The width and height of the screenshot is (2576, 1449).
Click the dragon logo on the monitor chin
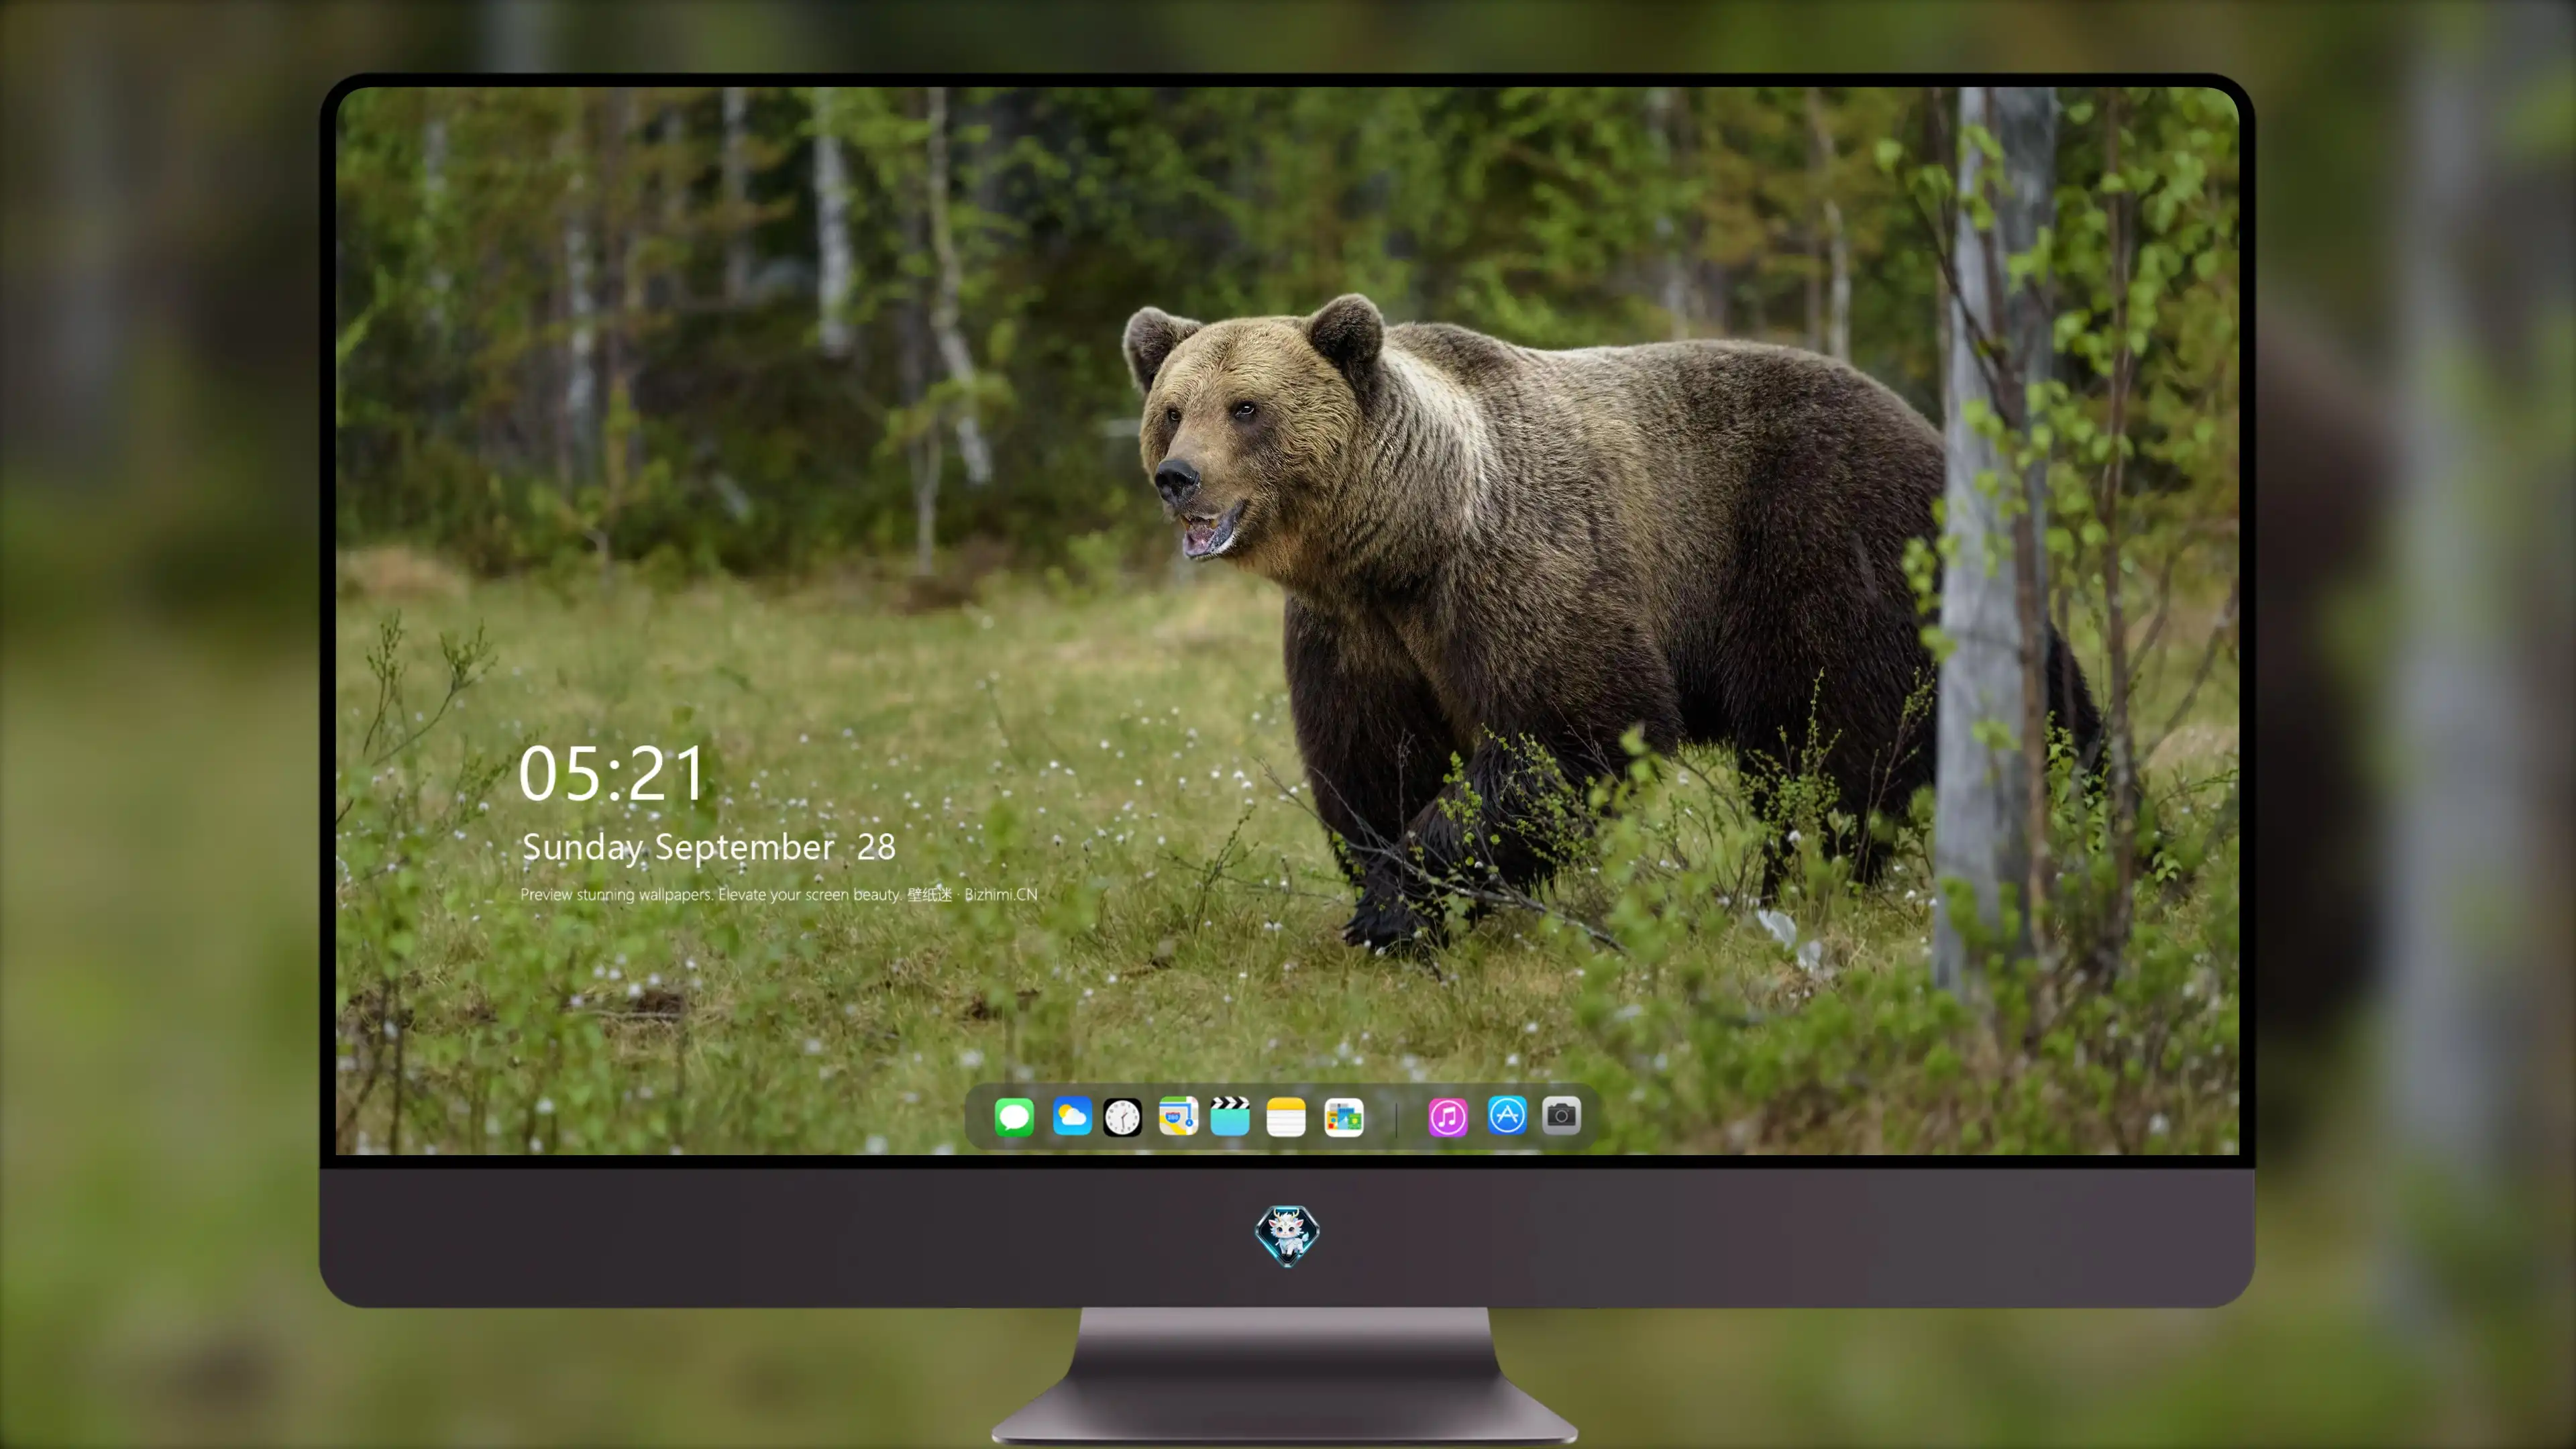(x=1287, y=1235)
